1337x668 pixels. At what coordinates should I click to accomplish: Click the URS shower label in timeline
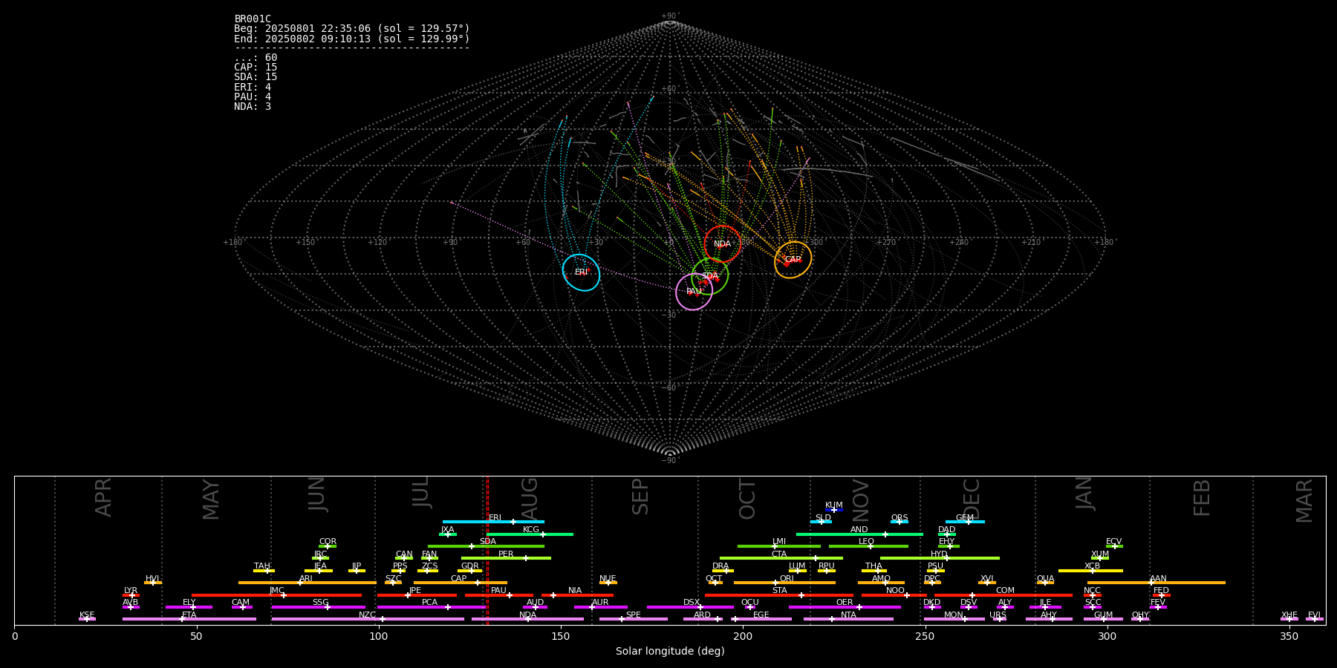tap(998, 615)
